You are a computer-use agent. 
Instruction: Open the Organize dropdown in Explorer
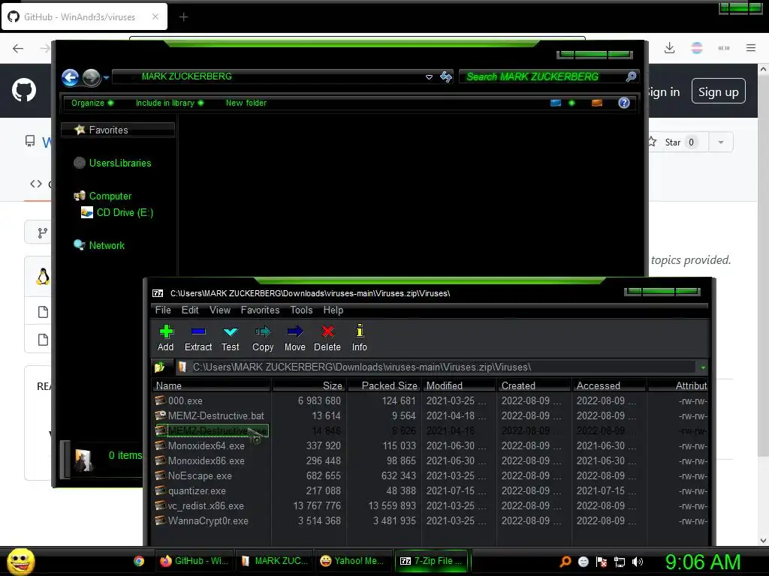tap(92, 103)
